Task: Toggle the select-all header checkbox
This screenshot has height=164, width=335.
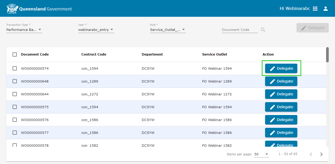Action: tap(15, 54)
